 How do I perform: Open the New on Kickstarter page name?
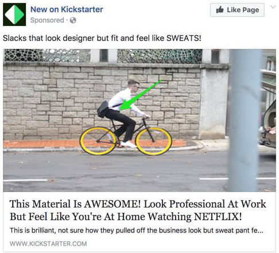coord(67,9)
